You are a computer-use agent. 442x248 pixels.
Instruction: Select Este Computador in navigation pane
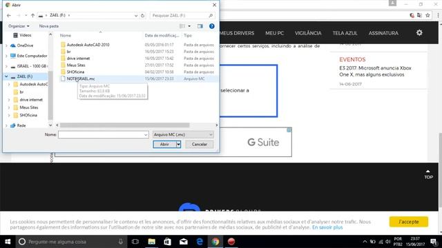32,56
